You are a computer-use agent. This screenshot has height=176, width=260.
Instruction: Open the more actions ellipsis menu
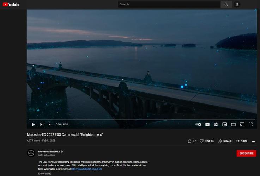pos(253,141)
